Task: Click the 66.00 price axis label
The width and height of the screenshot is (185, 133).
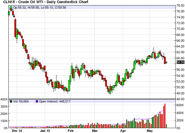Action: click(x=180, y=41)
